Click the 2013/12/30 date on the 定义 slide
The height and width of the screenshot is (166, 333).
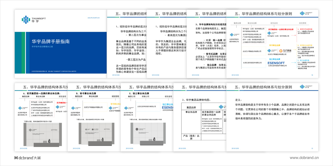tap(235, 148)
